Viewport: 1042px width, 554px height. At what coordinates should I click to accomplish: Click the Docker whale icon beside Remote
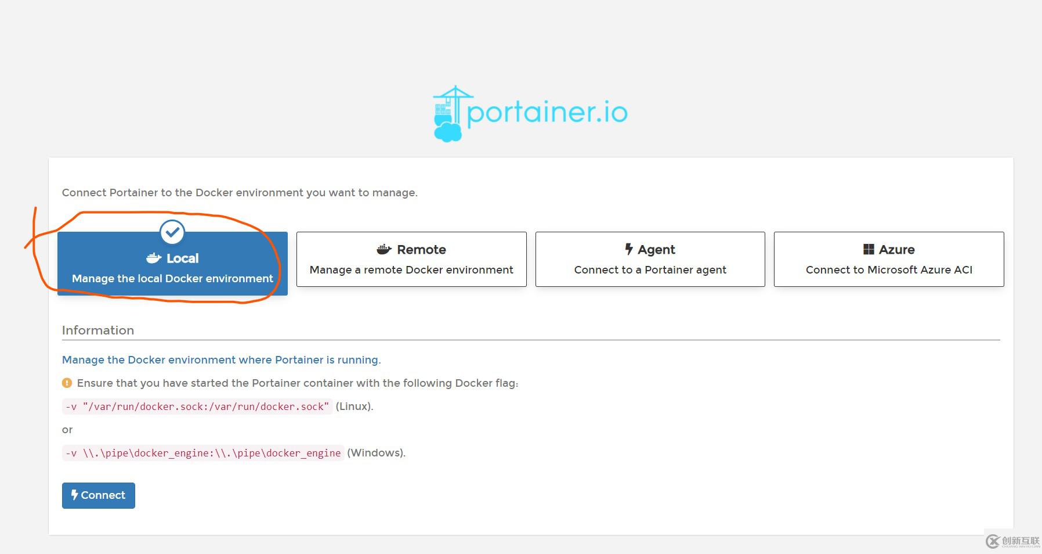tap(384, 250)
